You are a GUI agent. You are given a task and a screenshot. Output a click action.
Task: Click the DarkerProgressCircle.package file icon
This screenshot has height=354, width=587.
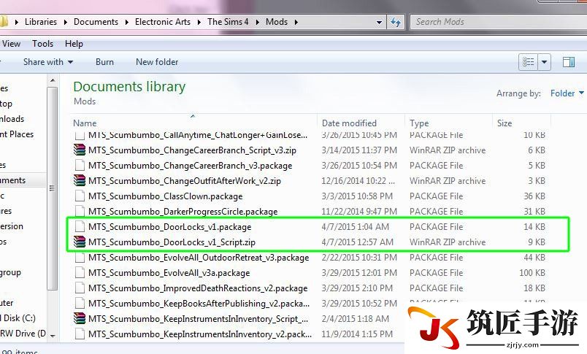(x=80, y=212)
